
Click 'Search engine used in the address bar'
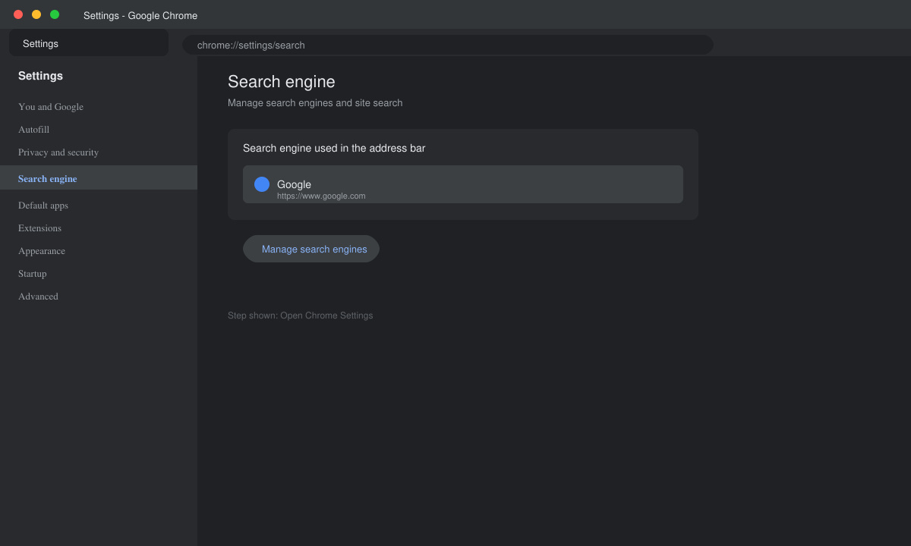pyautogui.click(x=334, y=148)
